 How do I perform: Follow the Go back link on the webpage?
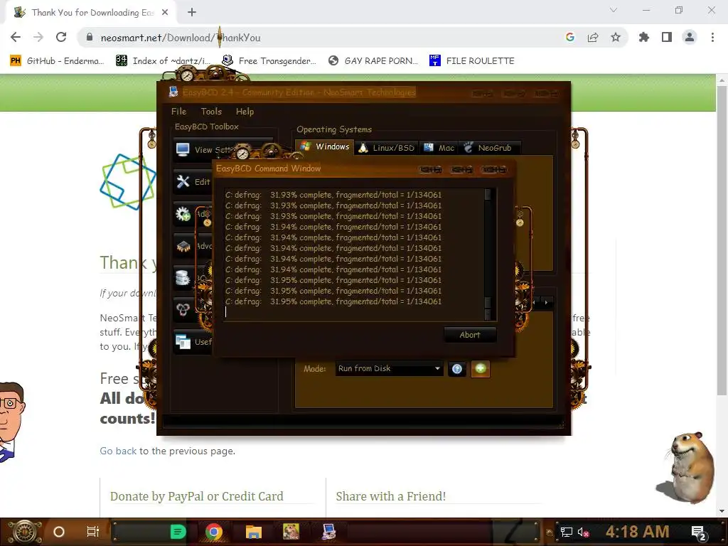[x=118, y=451]
